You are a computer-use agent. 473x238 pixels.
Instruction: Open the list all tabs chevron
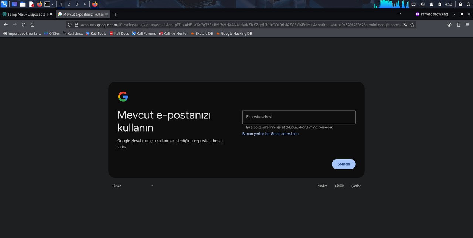(x=399, y=14)
